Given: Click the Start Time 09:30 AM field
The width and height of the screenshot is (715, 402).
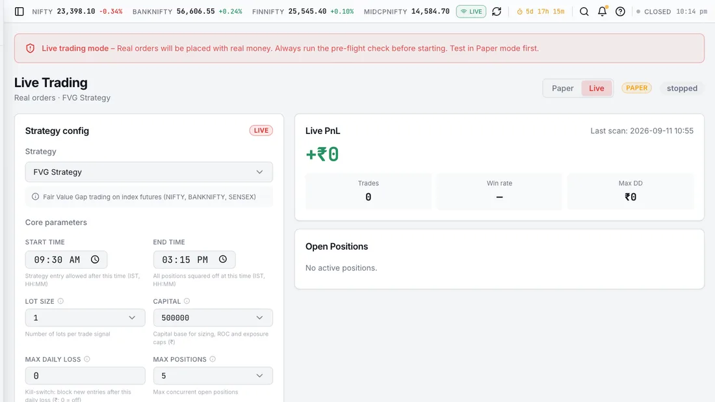Looking at the screenshot, I should (x=66, y=260).
